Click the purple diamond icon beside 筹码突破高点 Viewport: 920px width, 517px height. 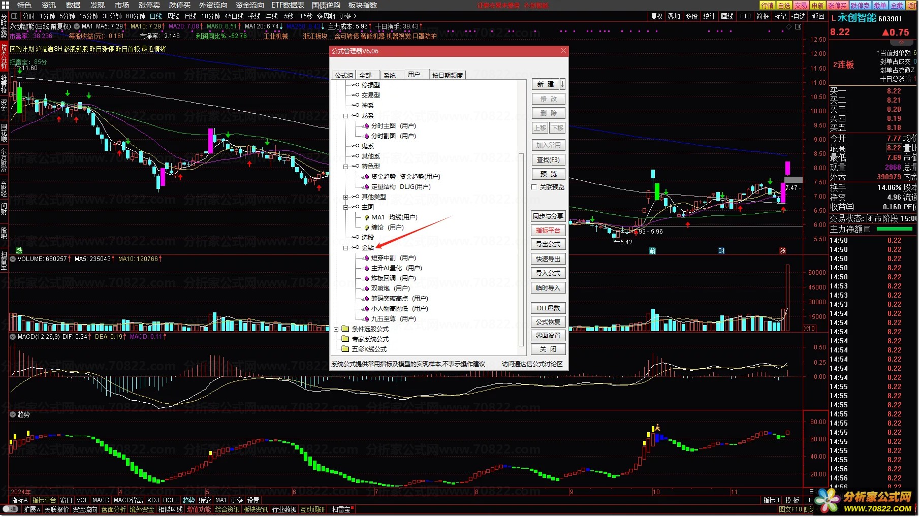(367, 299)
